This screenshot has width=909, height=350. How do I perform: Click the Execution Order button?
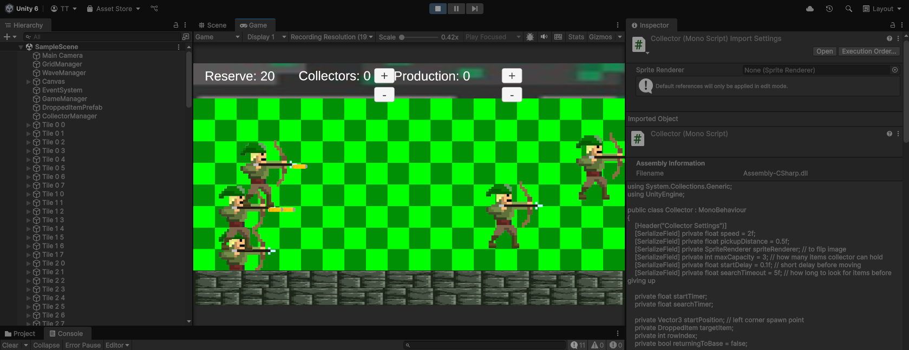pos(869,51)
